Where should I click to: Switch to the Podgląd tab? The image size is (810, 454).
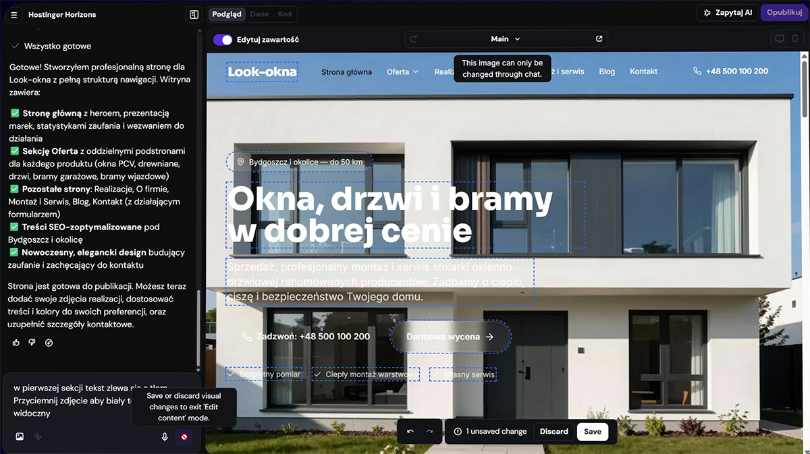[227, 14]
